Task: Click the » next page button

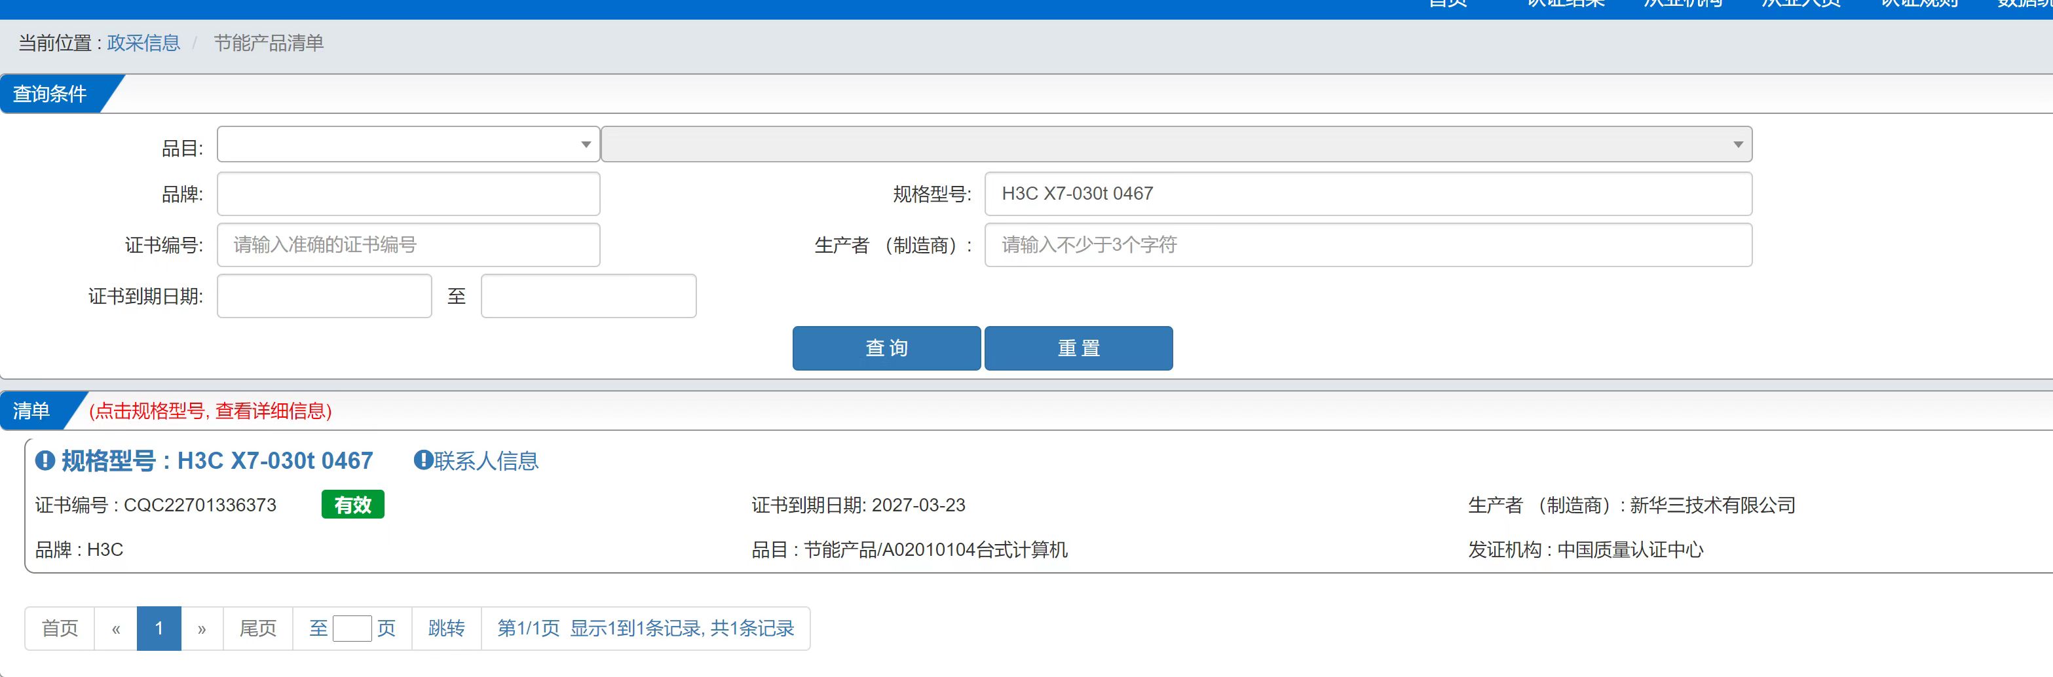Action: click(202, 629)
